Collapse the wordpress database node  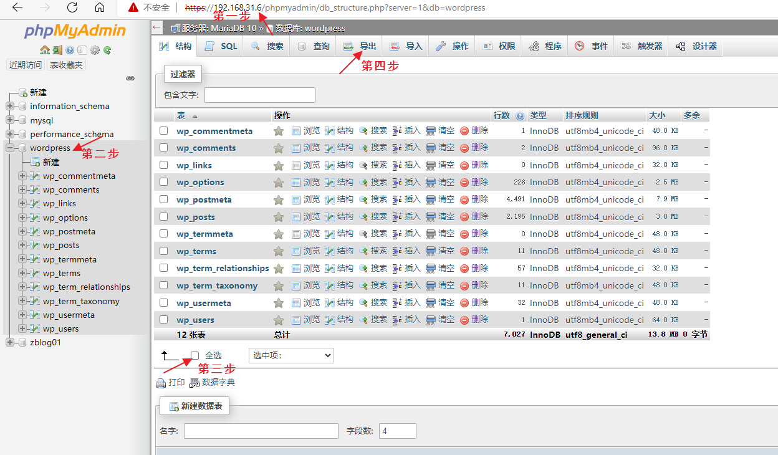[10, 148]
